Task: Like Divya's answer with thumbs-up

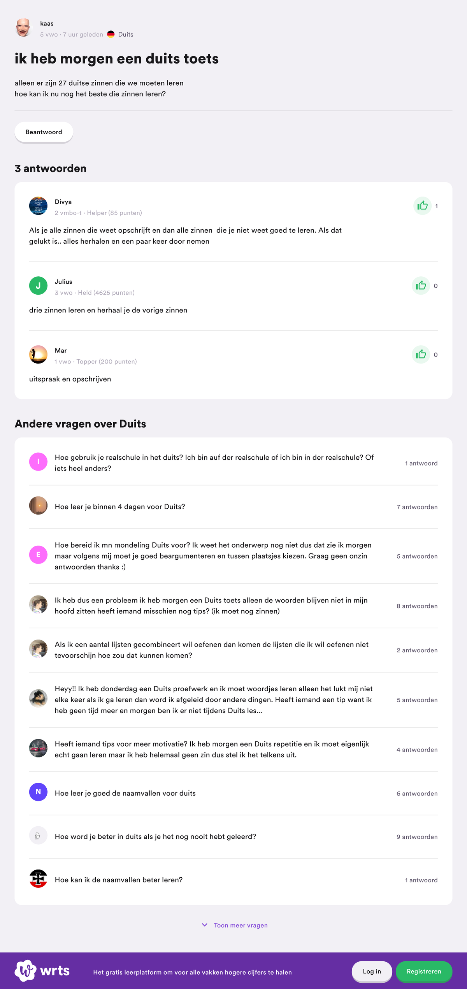Action: [x=422, y=206]
